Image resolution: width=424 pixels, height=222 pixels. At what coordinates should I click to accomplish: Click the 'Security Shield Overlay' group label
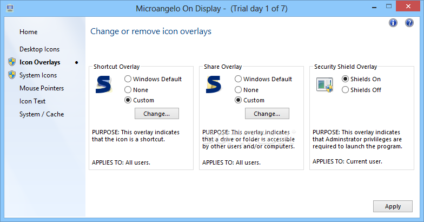(x=346, y=67)
